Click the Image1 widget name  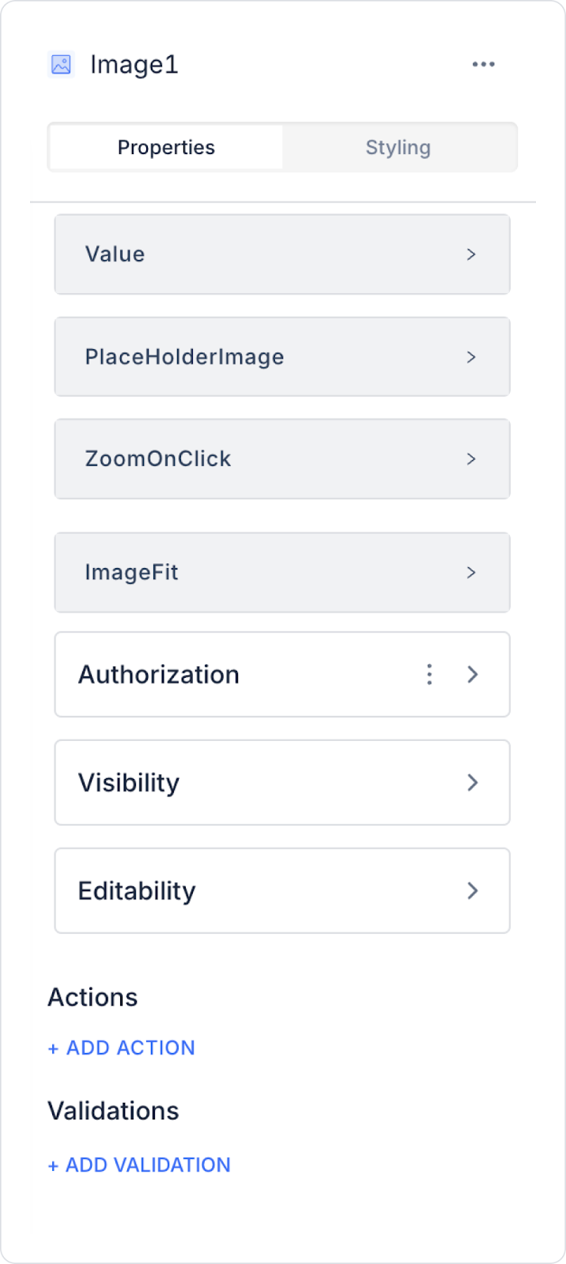pos(134,65)
